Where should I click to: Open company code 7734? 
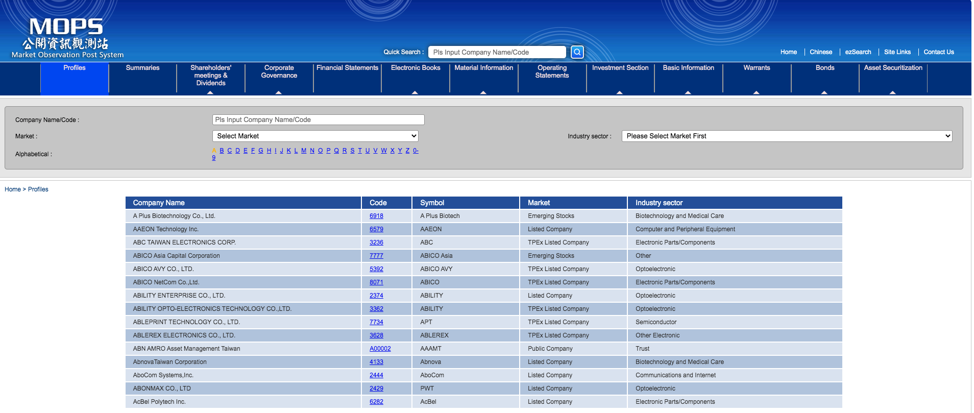[376, 322]
